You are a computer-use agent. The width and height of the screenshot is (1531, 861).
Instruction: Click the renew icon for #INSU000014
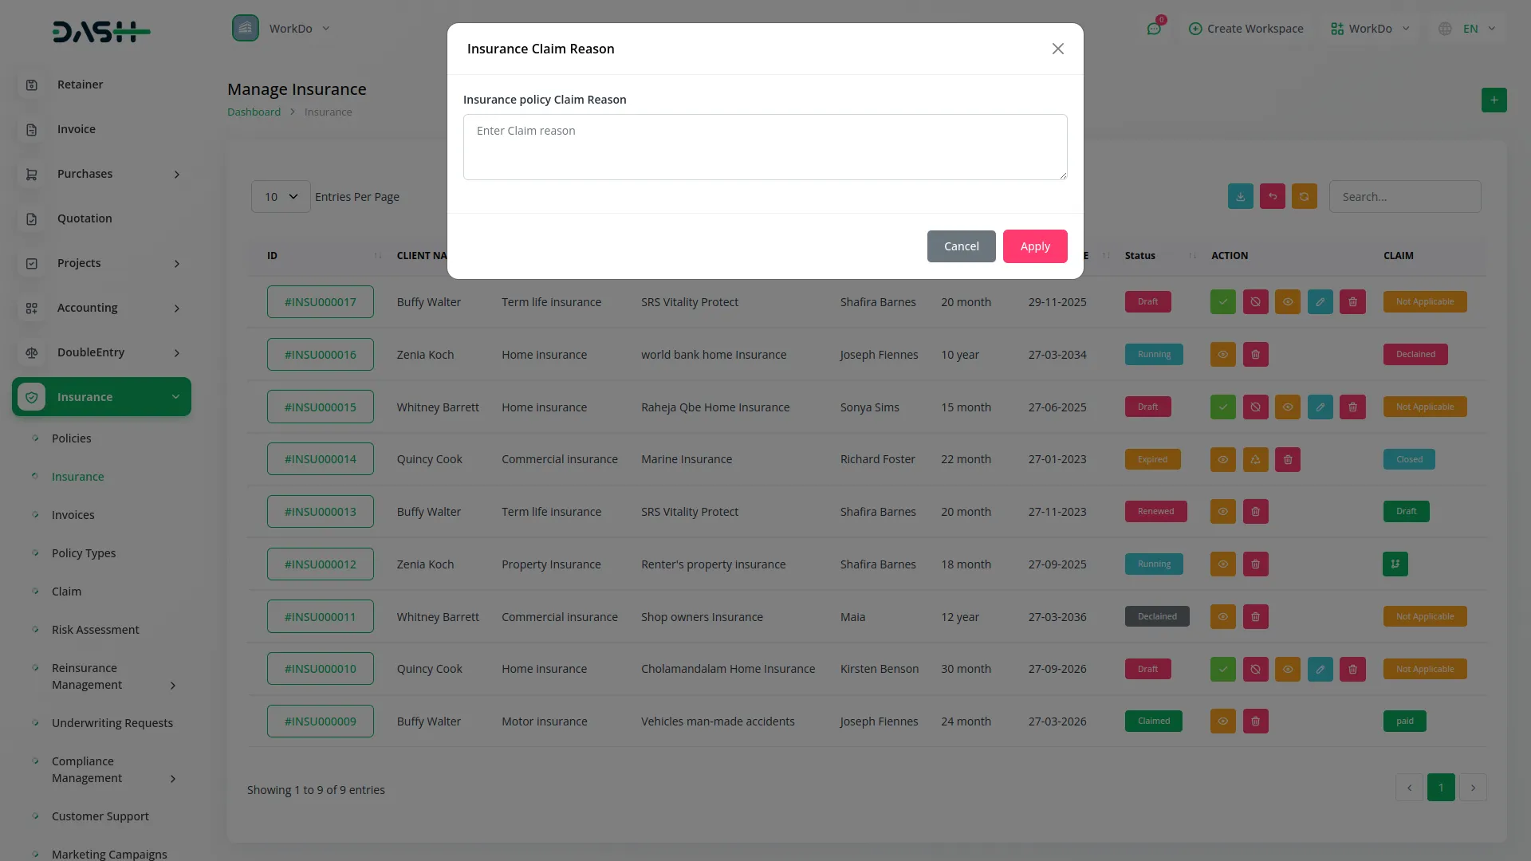tap(1255, 460)
